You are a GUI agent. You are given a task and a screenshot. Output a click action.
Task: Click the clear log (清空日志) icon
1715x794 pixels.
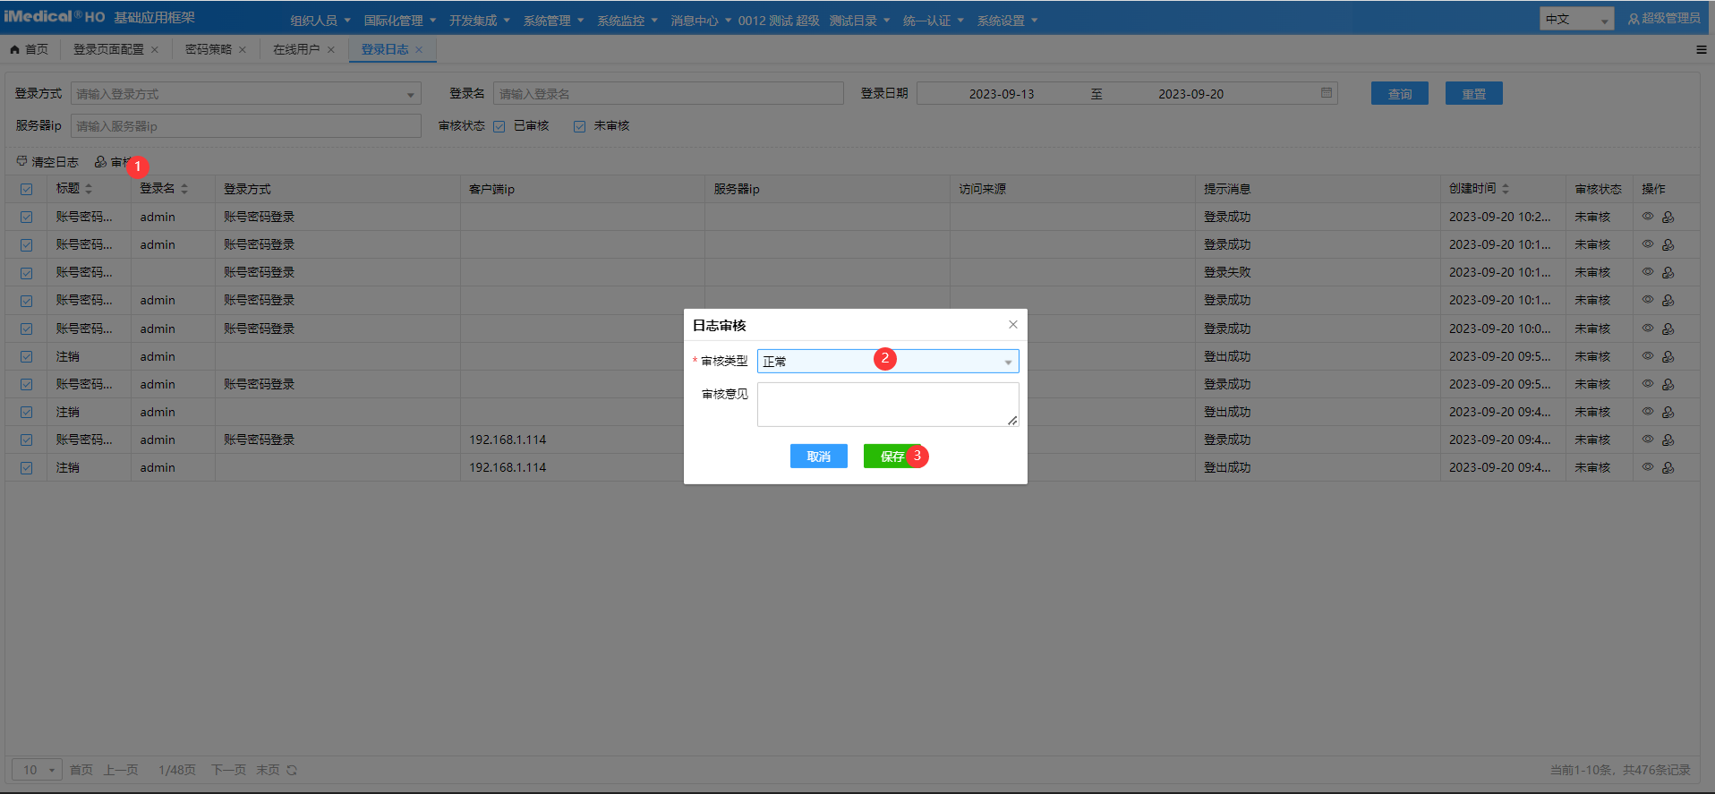22,162
